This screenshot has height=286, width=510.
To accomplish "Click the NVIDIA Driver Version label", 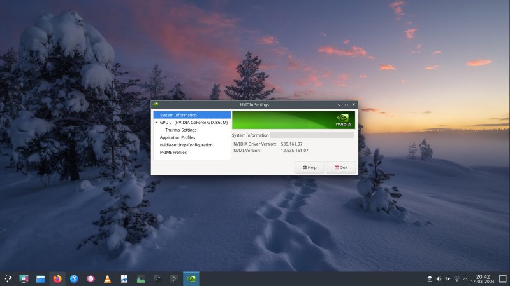I will (254, 144).
